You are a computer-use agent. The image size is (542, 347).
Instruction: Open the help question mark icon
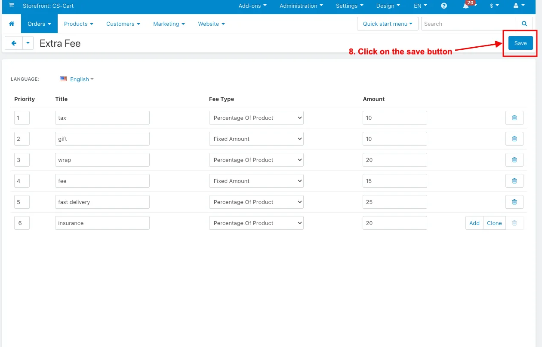444,6
